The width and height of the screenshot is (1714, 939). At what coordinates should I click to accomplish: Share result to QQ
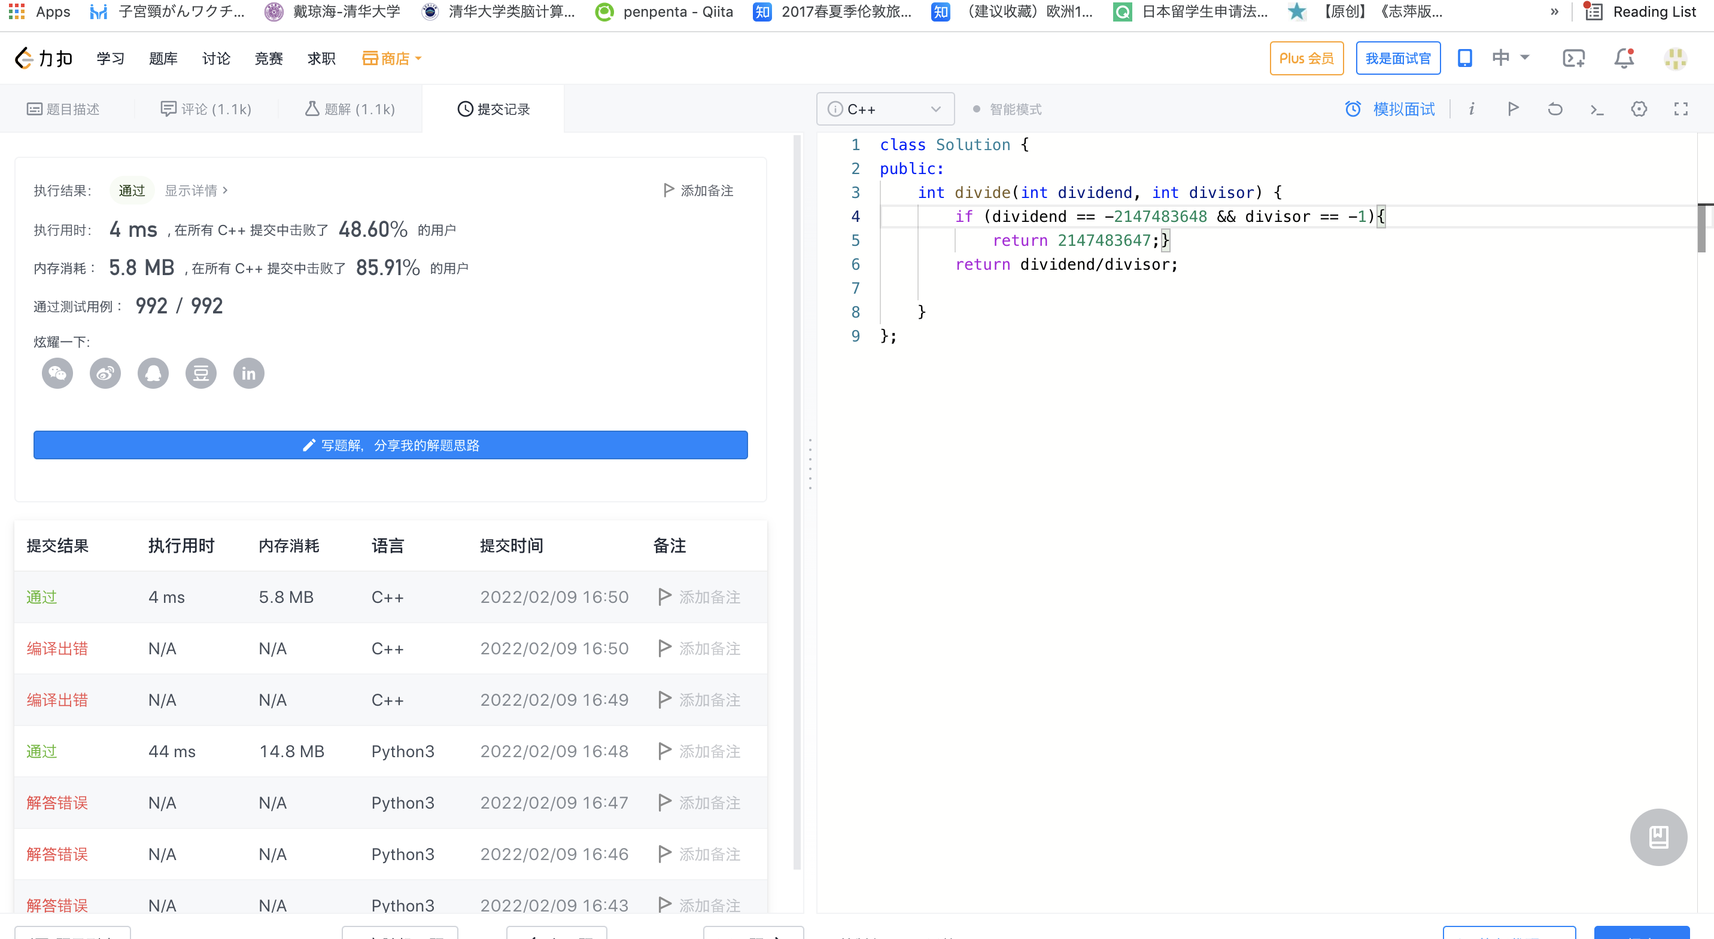click(x=153, y=373)
